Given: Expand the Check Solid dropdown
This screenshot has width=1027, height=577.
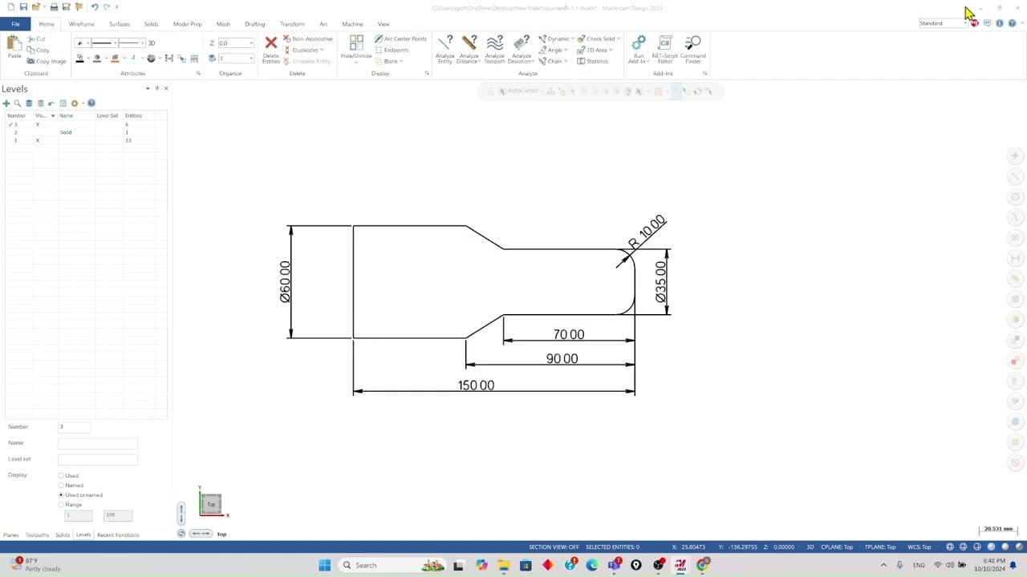Looking at the screenshot, I should (x=618, y=38).
